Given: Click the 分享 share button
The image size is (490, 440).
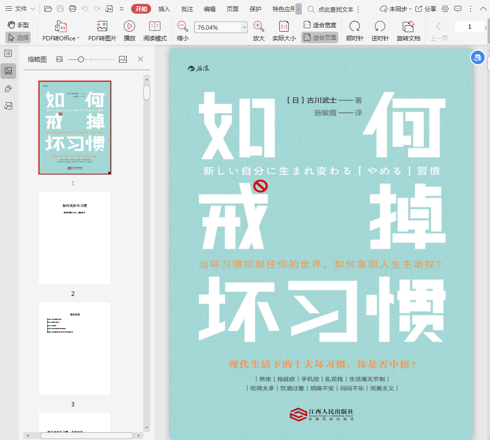Looking at the screenshot, I should (426, 9).
